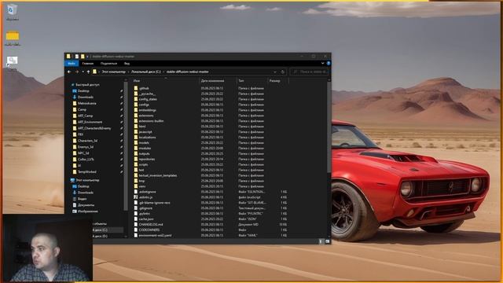Open Изображения under Этот компьютер

click(87, 211)
